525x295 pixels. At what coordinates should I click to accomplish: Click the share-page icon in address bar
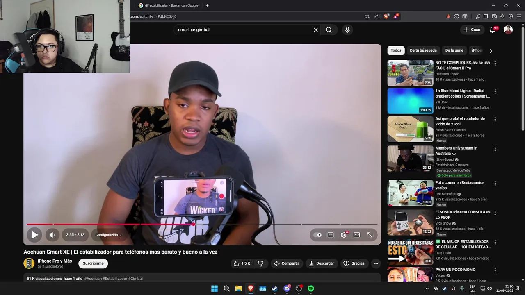[376, 16]
